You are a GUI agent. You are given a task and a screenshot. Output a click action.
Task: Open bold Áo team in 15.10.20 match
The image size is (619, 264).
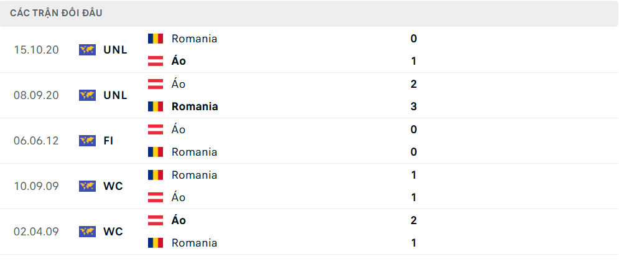coord(179,61)
